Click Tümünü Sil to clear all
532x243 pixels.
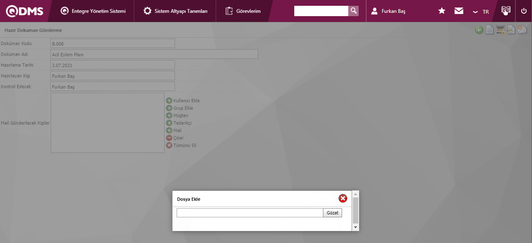tap(181, 145)
